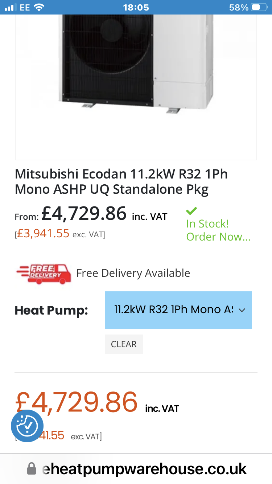Tap the EE carrier label
The height and width of the screenshot is (484, 272).
click(x=25, y=7)
